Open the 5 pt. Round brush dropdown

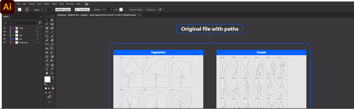click(91, 10)
